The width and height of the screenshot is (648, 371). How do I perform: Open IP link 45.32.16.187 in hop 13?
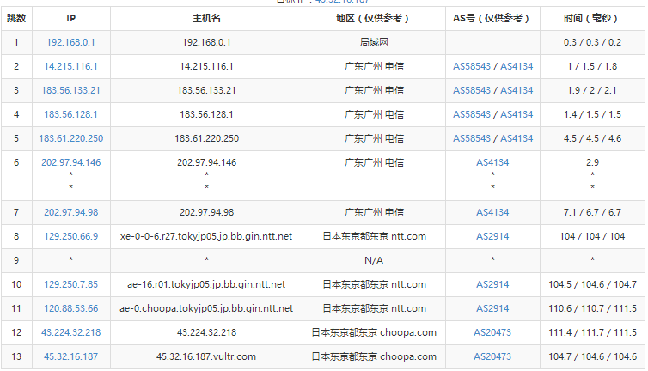pos(71,356)
